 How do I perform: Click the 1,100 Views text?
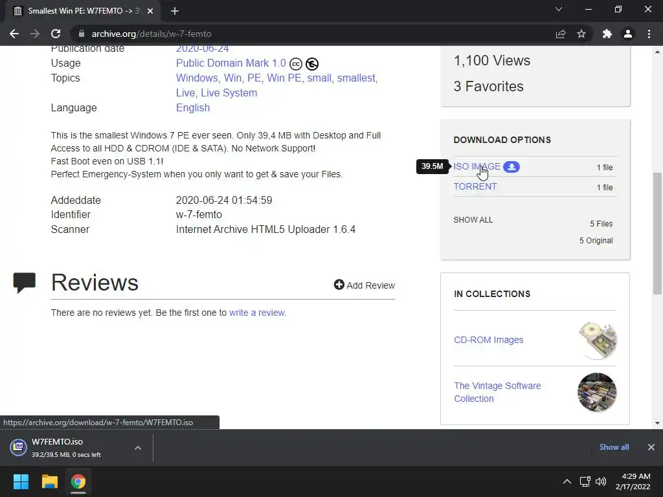click(x=492, y=60)
